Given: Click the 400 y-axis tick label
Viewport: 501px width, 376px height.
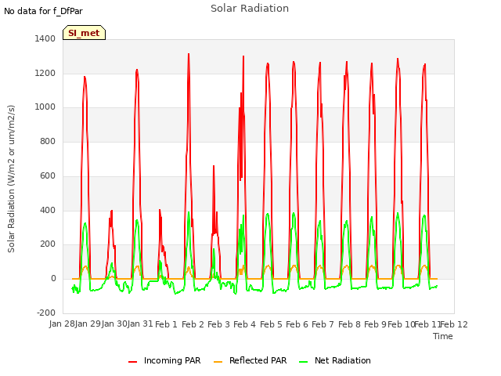Looking at the screenshot, I should point(48,211).
